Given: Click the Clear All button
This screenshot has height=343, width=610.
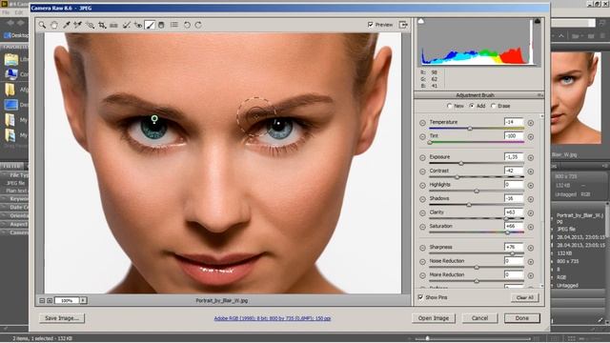Looking at the screenshot, I should tap(524, 297).
